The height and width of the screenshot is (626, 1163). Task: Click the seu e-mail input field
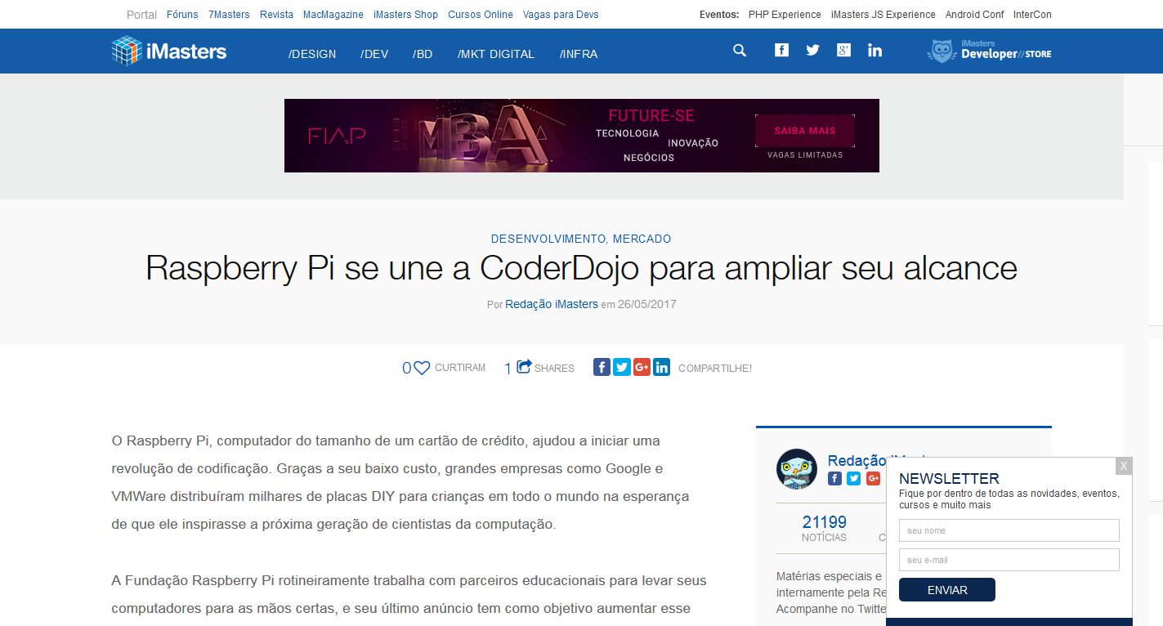[1009, 559]
